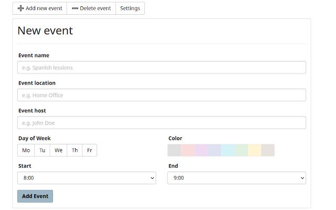Click the Color label
Image resolution: width=336 pixels, height=210 pixels.
tap(175, 139)
